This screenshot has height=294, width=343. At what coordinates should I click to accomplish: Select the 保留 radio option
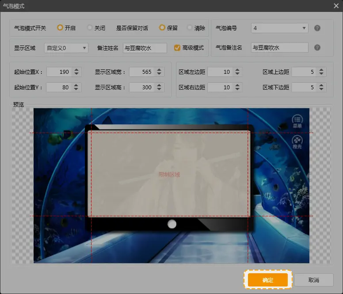click(162, 28)
